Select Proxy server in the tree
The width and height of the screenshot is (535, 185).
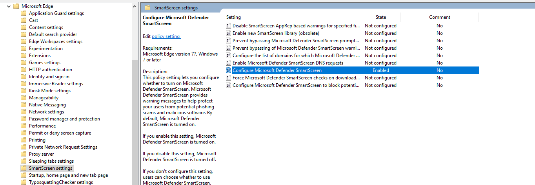(42, 154)
